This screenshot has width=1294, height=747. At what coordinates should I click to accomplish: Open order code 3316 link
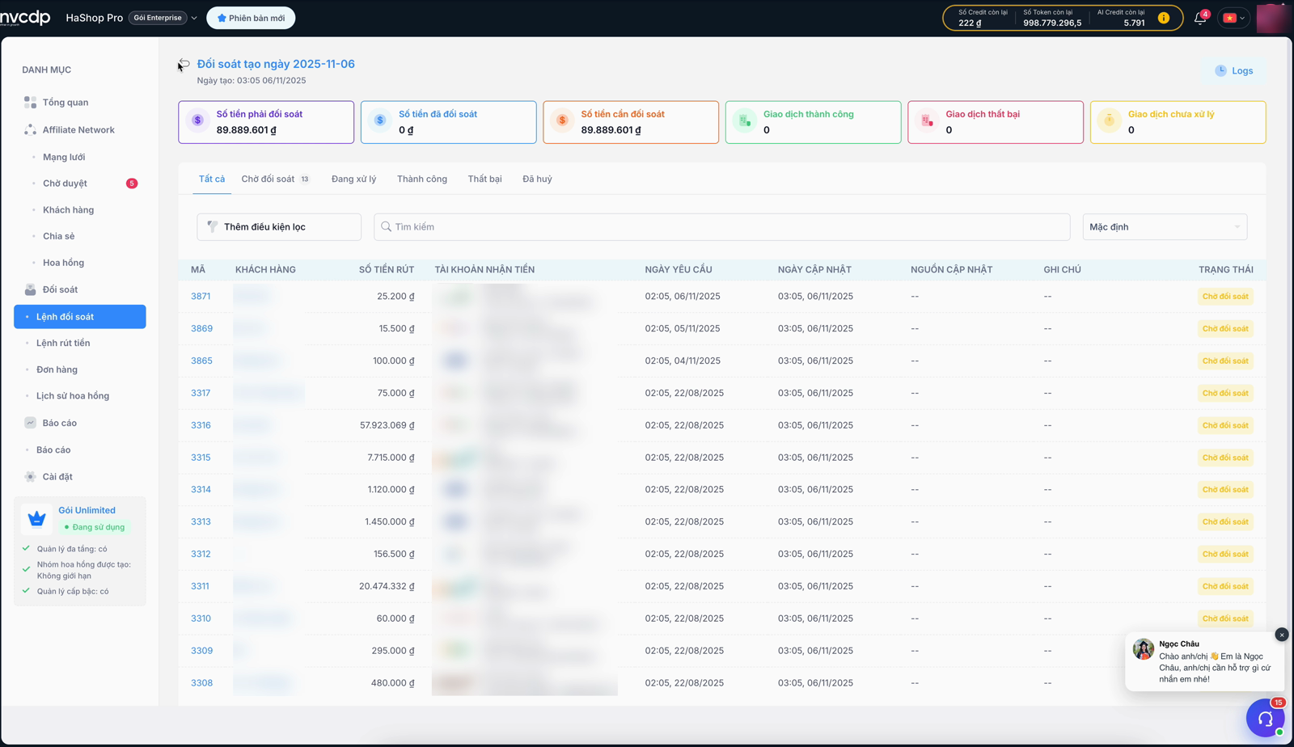[x=201, y=425]
